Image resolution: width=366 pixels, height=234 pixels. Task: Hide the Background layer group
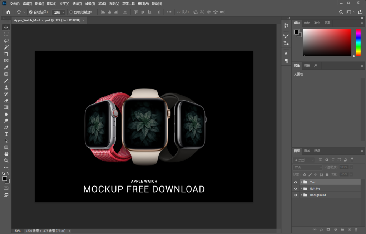296,195
